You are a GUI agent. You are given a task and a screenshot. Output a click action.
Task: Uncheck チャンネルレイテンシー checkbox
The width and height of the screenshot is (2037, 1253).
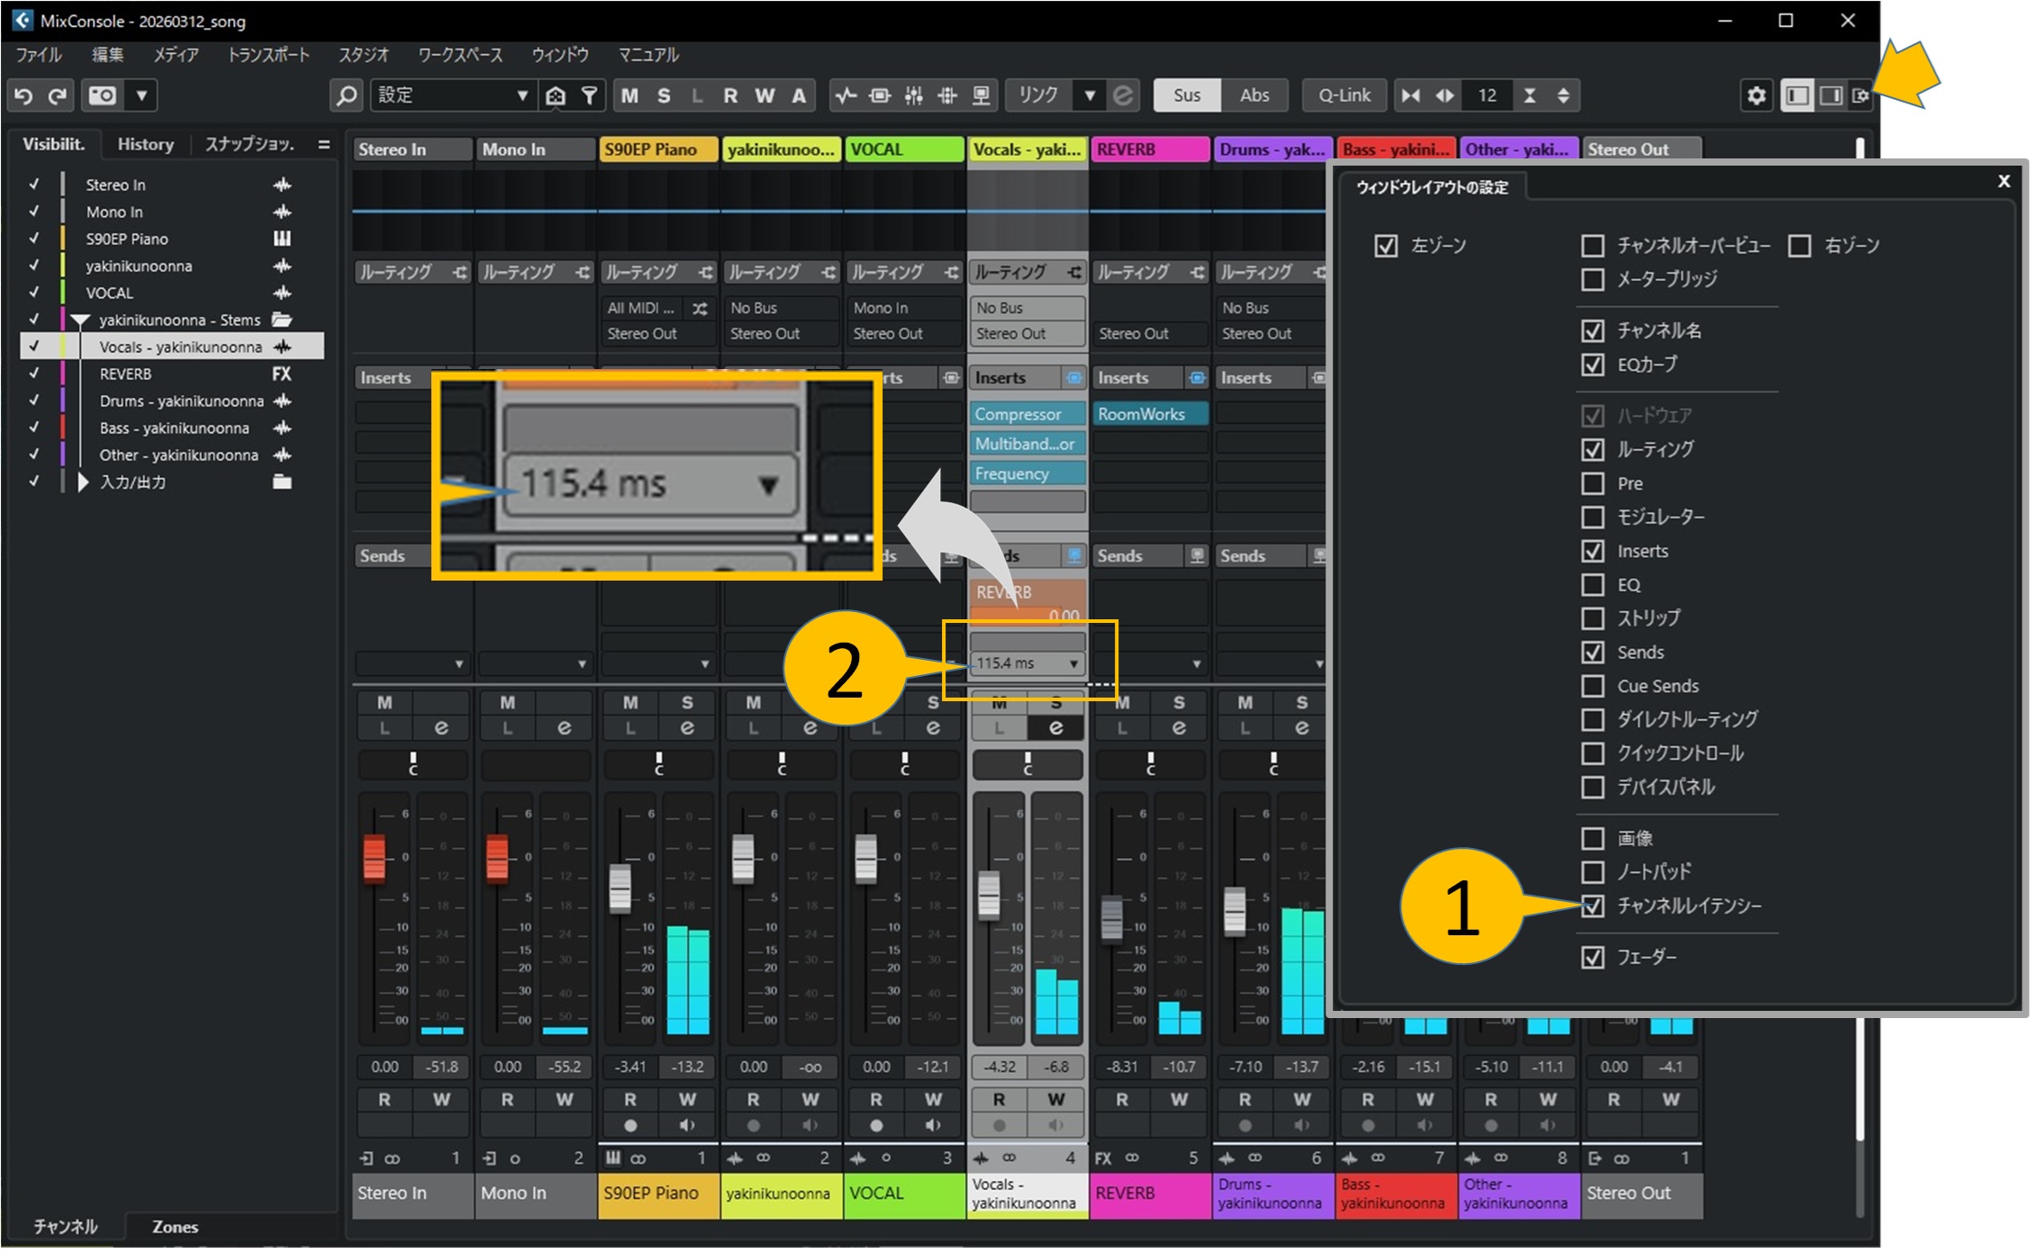pyautogui.click(x=1593, y=906)
